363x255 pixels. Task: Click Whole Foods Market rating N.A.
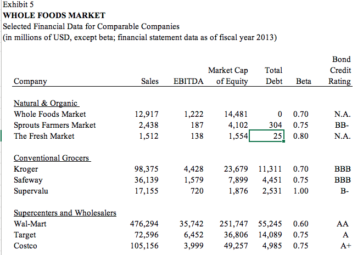pyautogui.click(x=343, y=114)
